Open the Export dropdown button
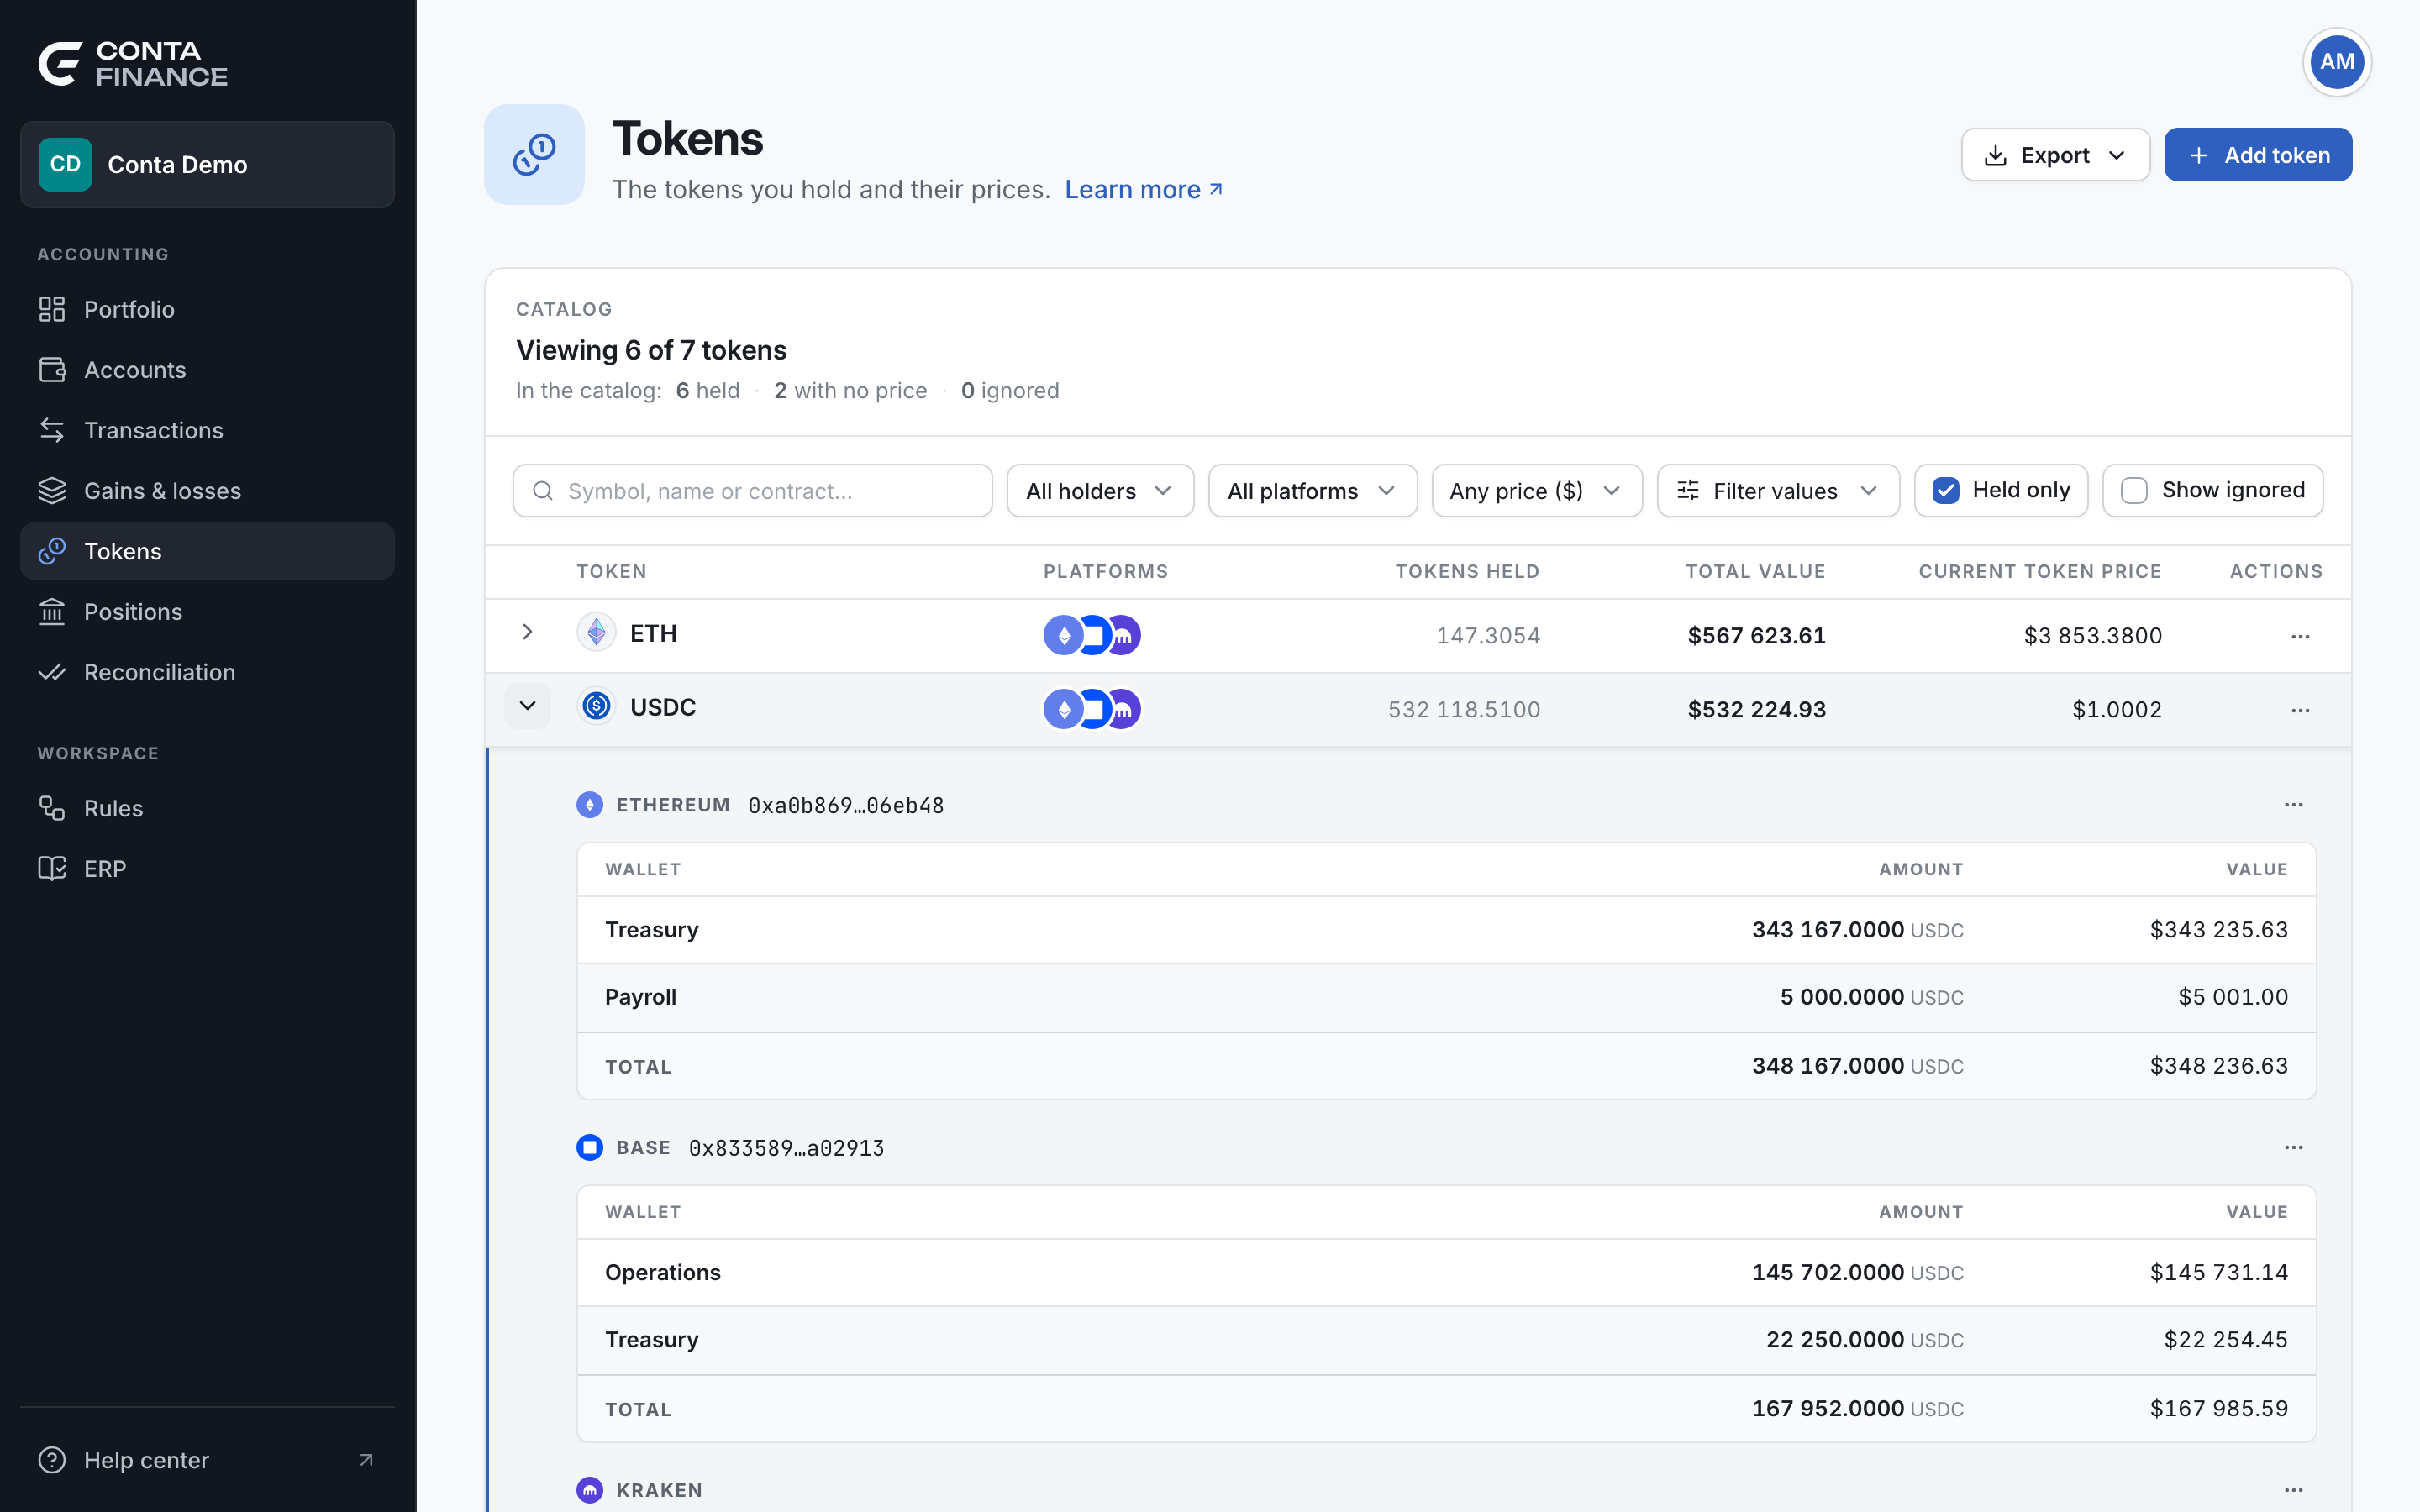Screen dimensions: 2420x1512 (x=2055, y=155)
